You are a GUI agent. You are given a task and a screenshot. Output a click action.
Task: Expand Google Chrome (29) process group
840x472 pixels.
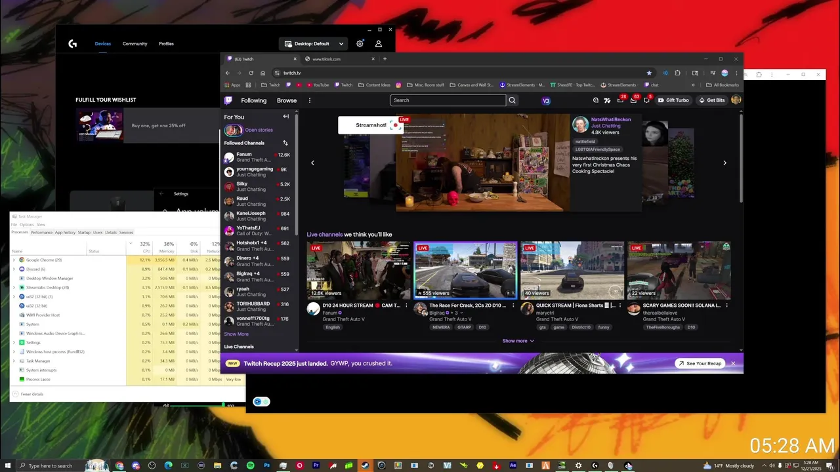point(14,260)
